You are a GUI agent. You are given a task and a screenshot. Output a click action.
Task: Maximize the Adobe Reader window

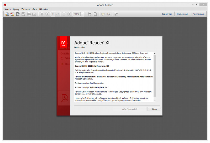197,4
